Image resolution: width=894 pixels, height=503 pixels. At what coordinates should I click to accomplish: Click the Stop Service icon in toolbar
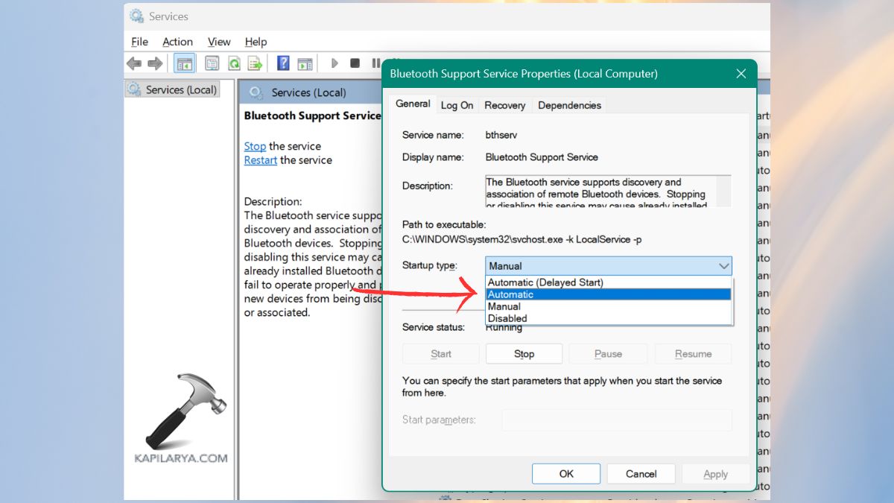[355, 63]
